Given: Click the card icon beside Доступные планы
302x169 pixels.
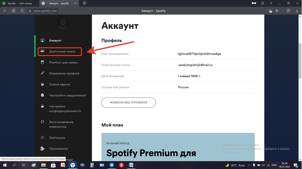Looking at the screenshot, I should pos(42,51).
